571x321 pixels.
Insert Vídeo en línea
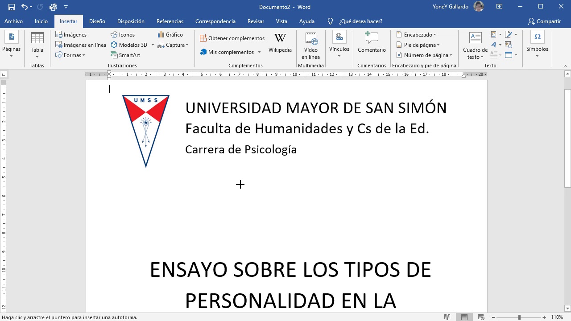tap(311, 45)
